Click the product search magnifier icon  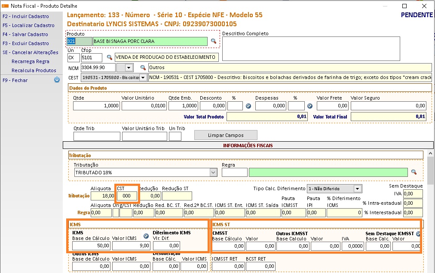point(213,41)
